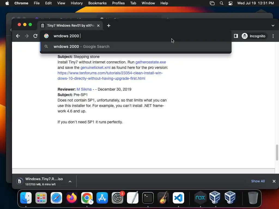Screen dimensions: 279x209
Task: Open the second VirtualBox icon beside Trash
Action: point(230,198)
